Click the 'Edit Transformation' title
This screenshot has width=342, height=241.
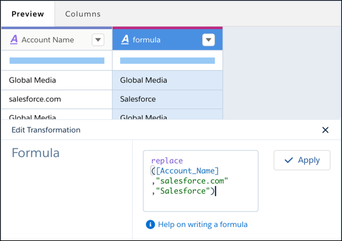coord(46,130)
